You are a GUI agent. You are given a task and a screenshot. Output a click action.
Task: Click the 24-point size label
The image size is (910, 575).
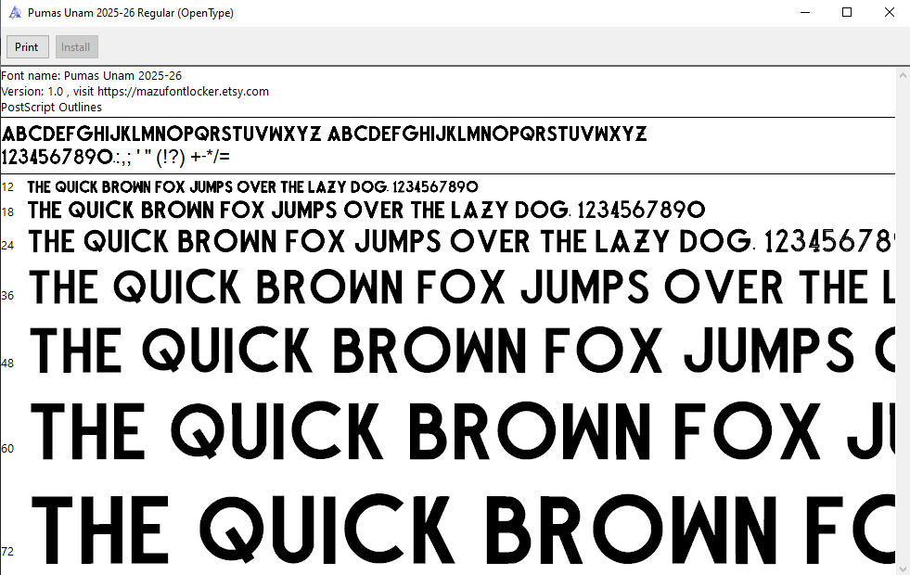coord(7,246)
